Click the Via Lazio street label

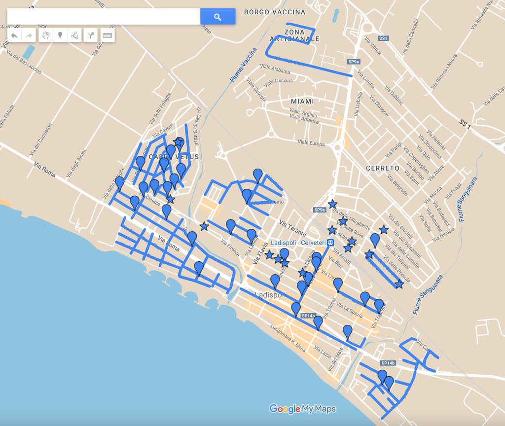pyautogui.click(x=323, y=352)
